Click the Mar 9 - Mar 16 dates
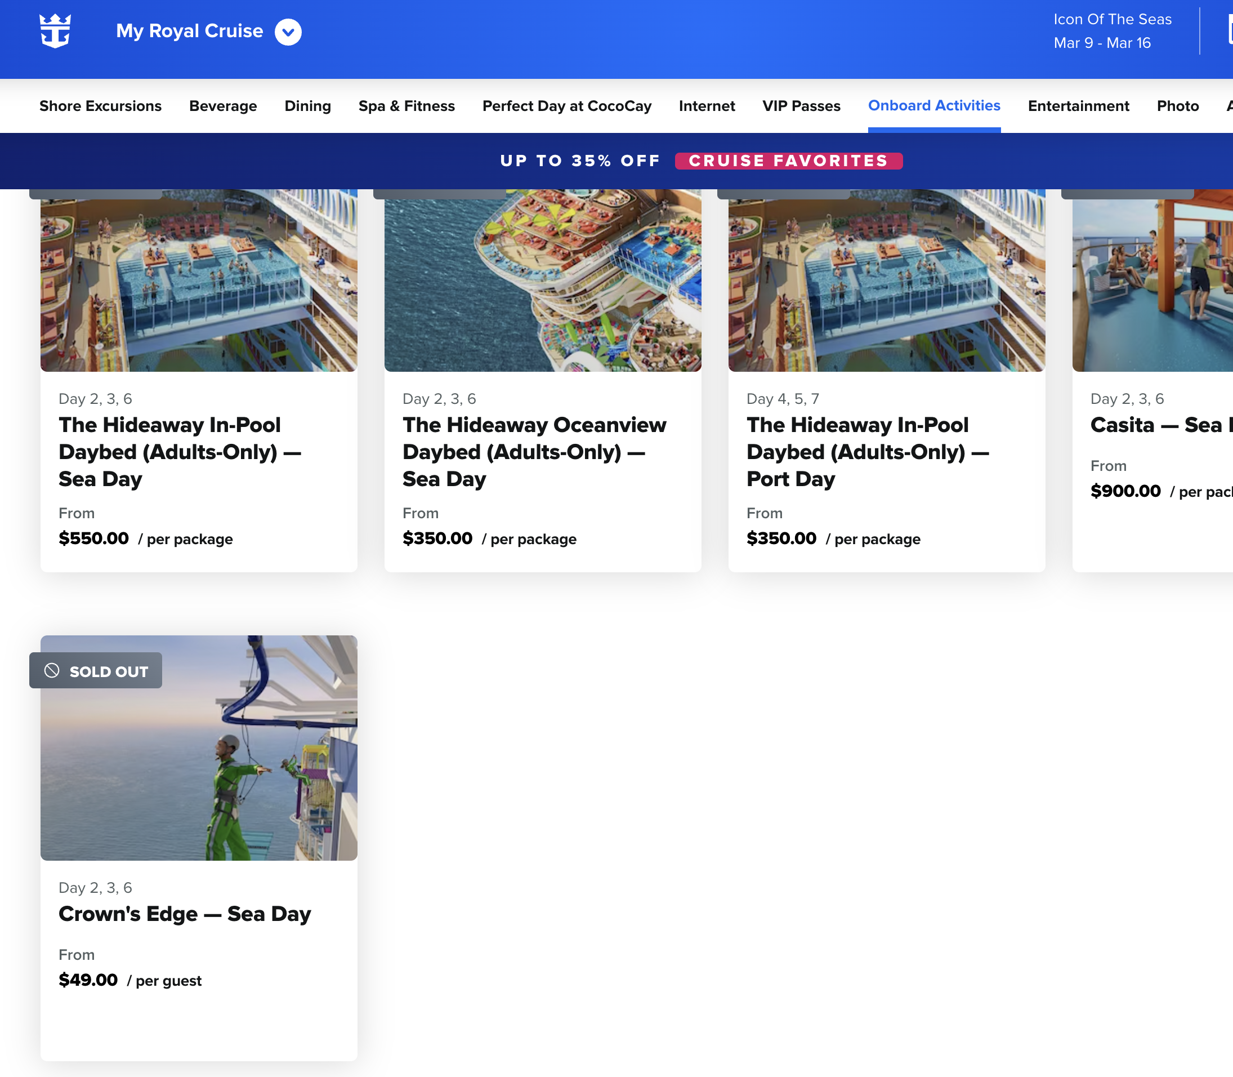This screenshot has width=1233, height=1077. 1102,43
